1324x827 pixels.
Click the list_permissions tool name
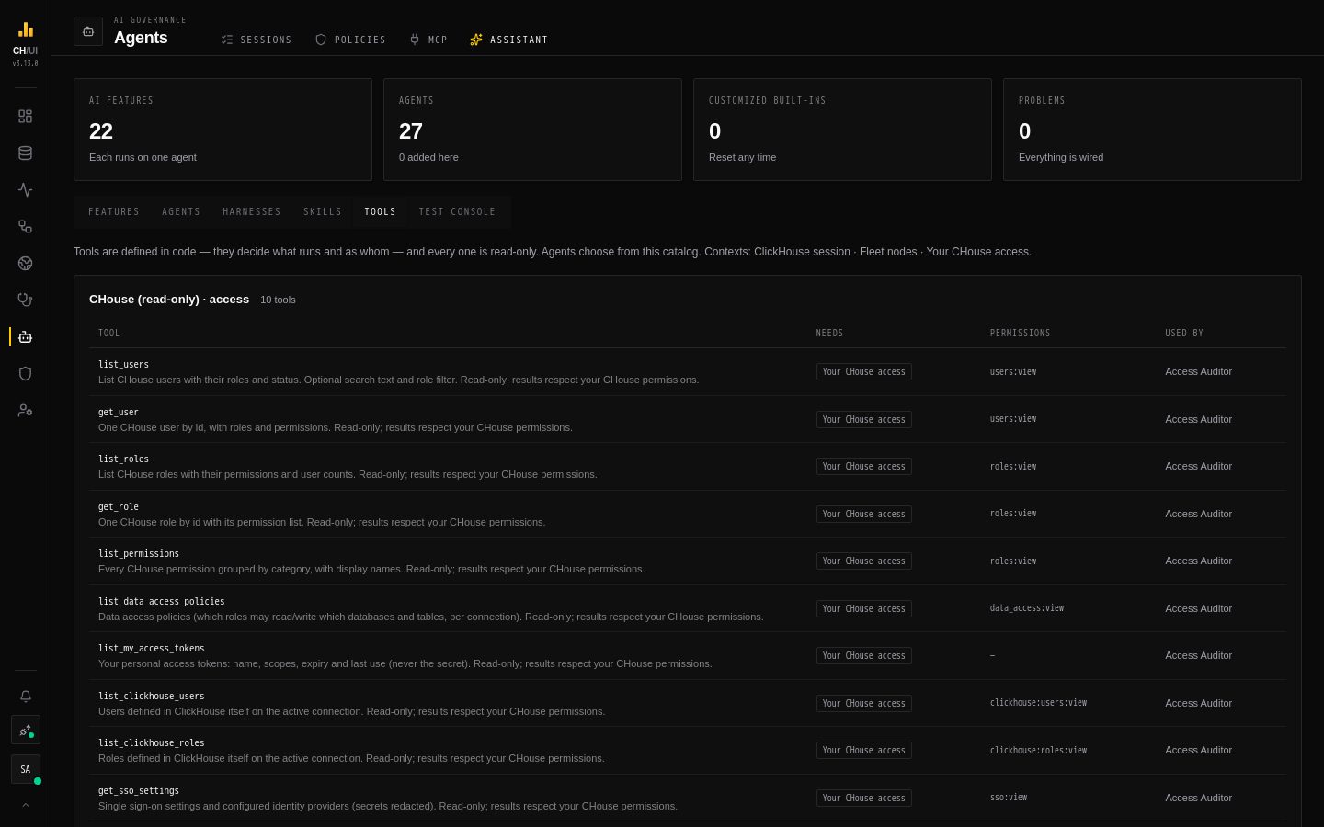139,554
